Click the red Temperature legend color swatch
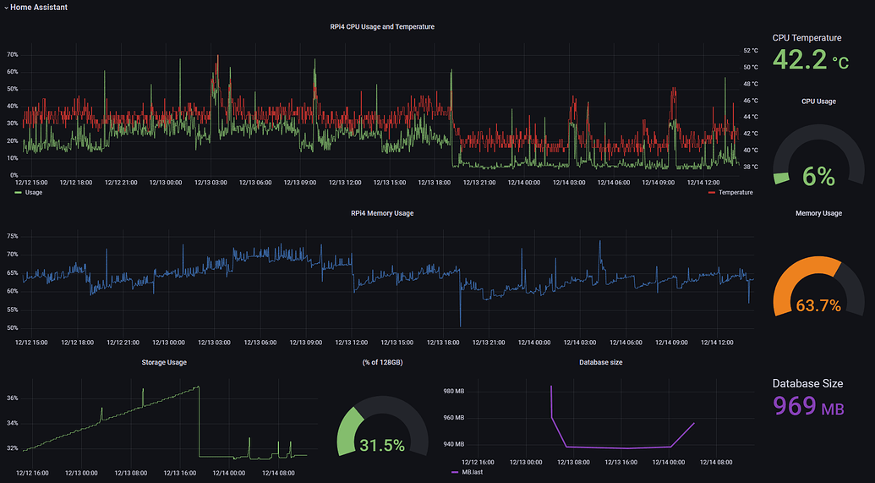The height and width of the screenshot is (483, 875). click(712, 192)
